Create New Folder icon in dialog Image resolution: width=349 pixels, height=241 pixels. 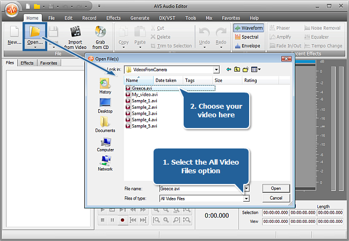click(245, 69)
